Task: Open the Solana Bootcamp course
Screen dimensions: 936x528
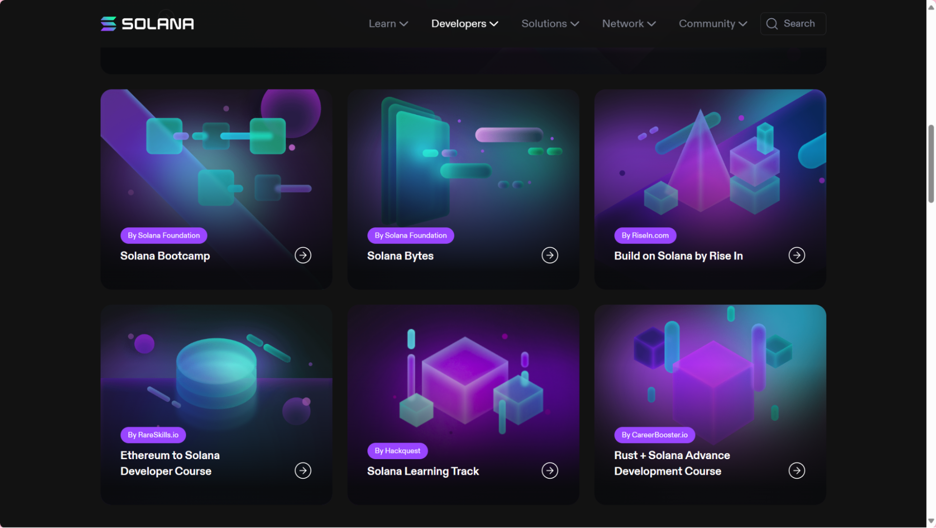Action: [165, 256]
